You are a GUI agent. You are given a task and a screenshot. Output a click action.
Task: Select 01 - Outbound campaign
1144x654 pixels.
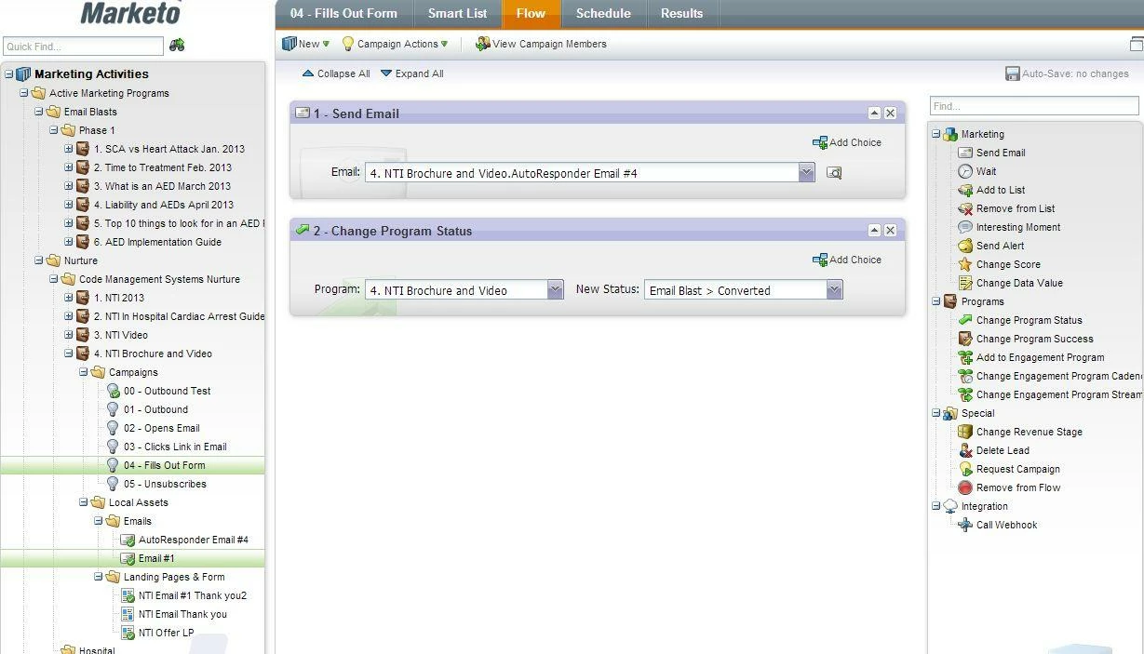[x=155, y=409]
